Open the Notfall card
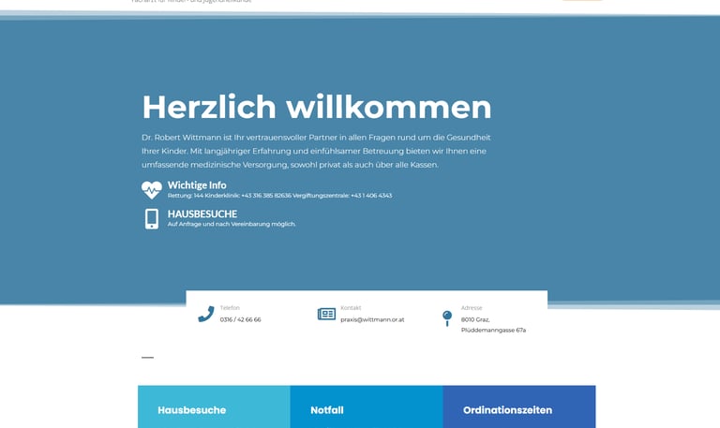This screenshot has height=428, width=720. click(x=367, y=406)
